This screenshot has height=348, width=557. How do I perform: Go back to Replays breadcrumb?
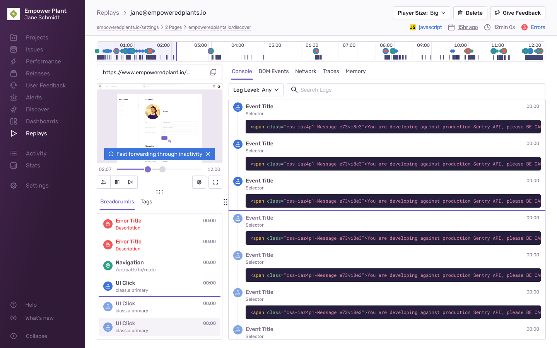click(x=108, y=13)
